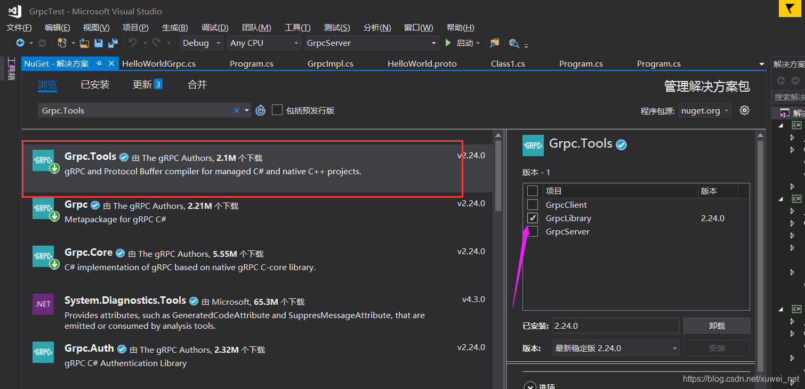The width and height of the screenshot is (805, 389).
Task: Click the package list vertical scrollbar thumb
Action: point(498,176)
